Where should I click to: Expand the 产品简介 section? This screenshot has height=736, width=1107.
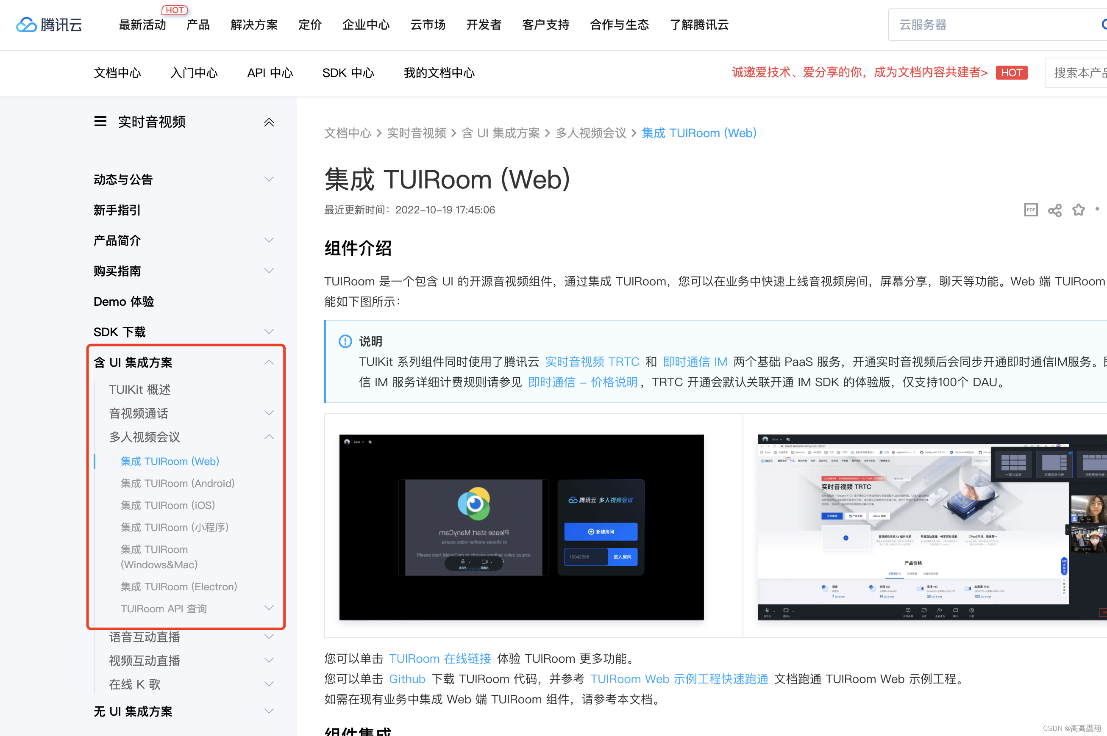coord(269,241)
